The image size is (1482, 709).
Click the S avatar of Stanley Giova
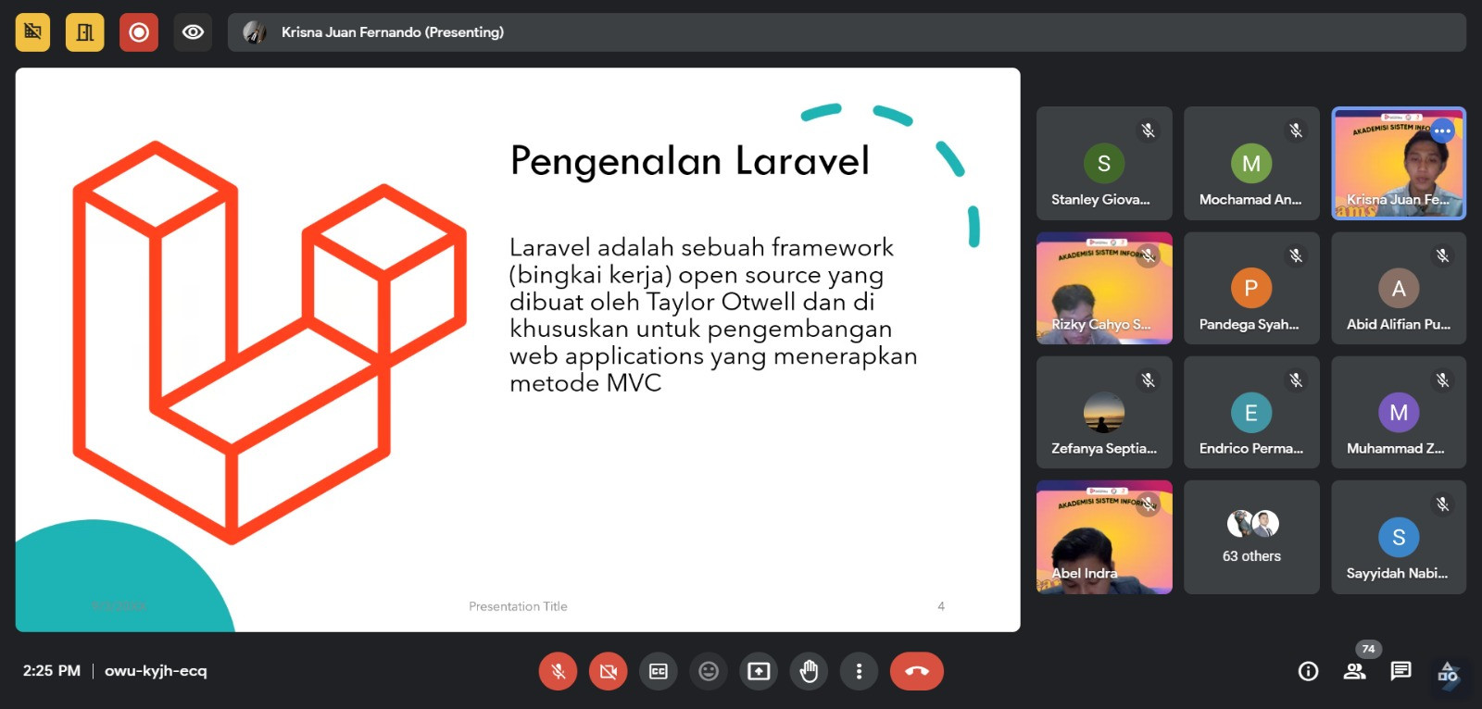pos(1104,164)
